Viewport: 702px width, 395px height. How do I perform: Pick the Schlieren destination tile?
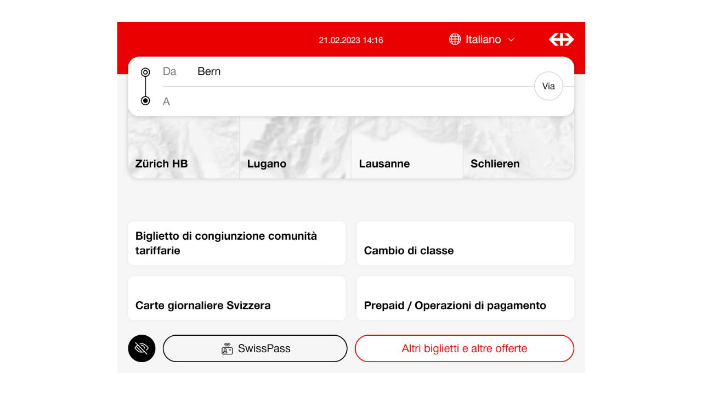point(518,148)
